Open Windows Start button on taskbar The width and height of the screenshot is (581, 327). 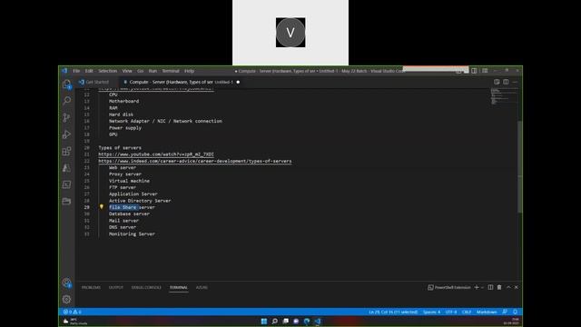pos(264,321)
